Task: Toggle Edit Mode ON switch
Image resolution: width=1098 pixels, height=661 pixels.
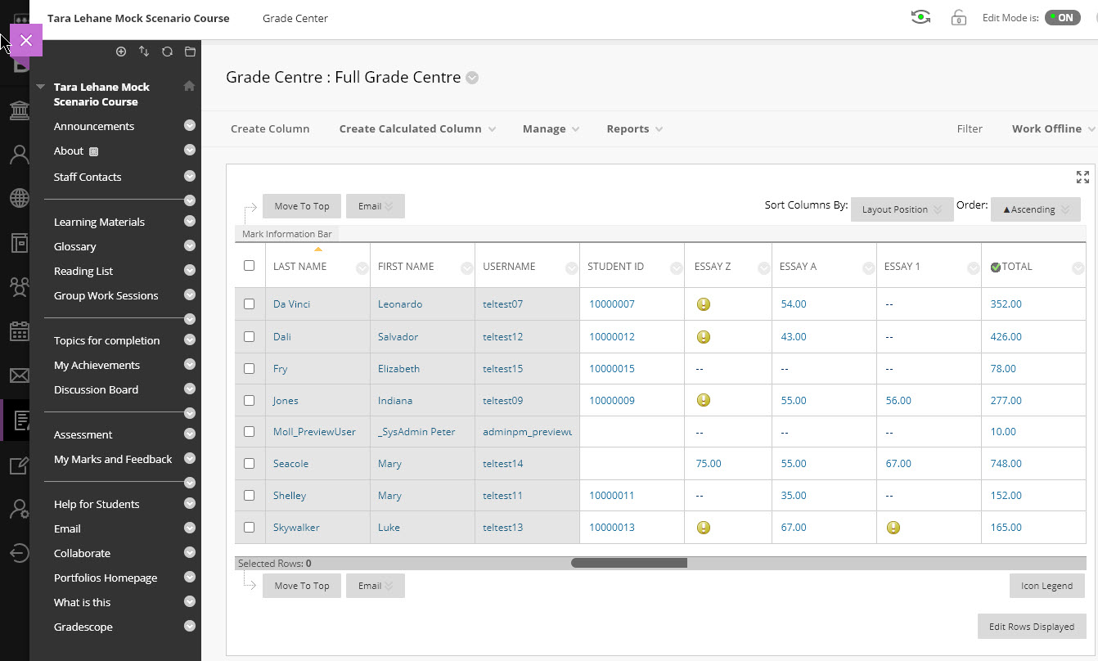Action: point(1062,17)
